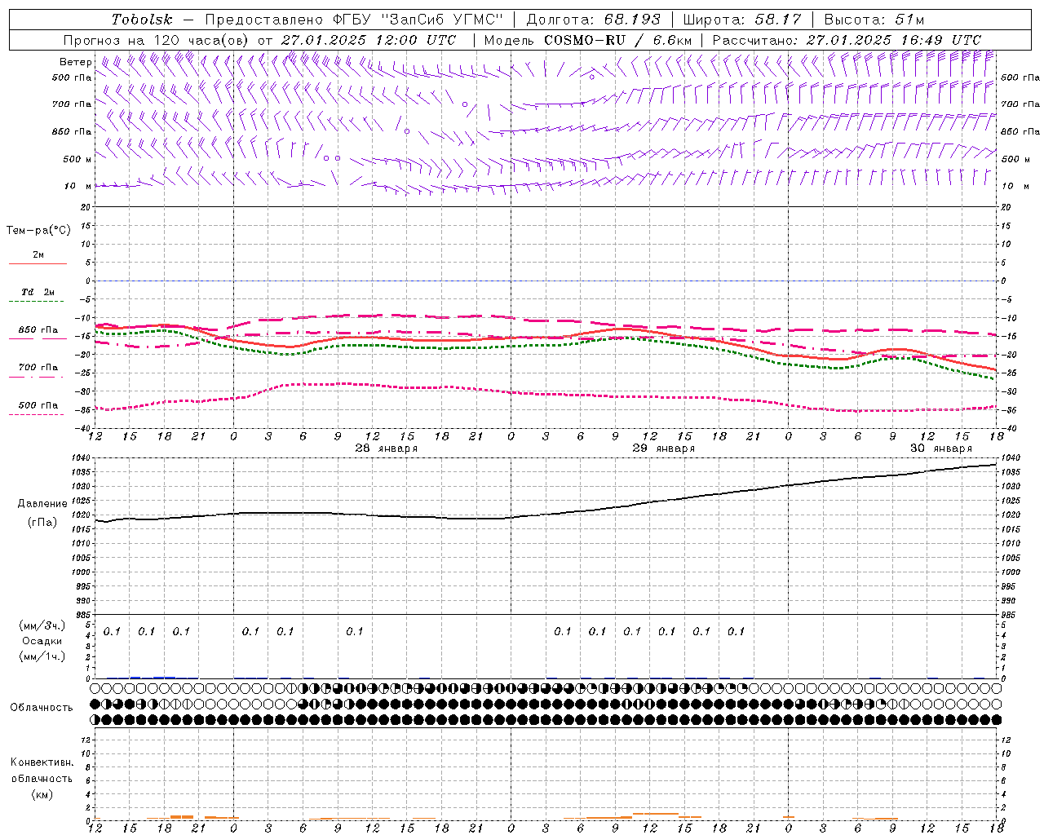Click the longitude value "Долгота: 68.193"
Screen dimensions: 1044x835
pos(593,20)
